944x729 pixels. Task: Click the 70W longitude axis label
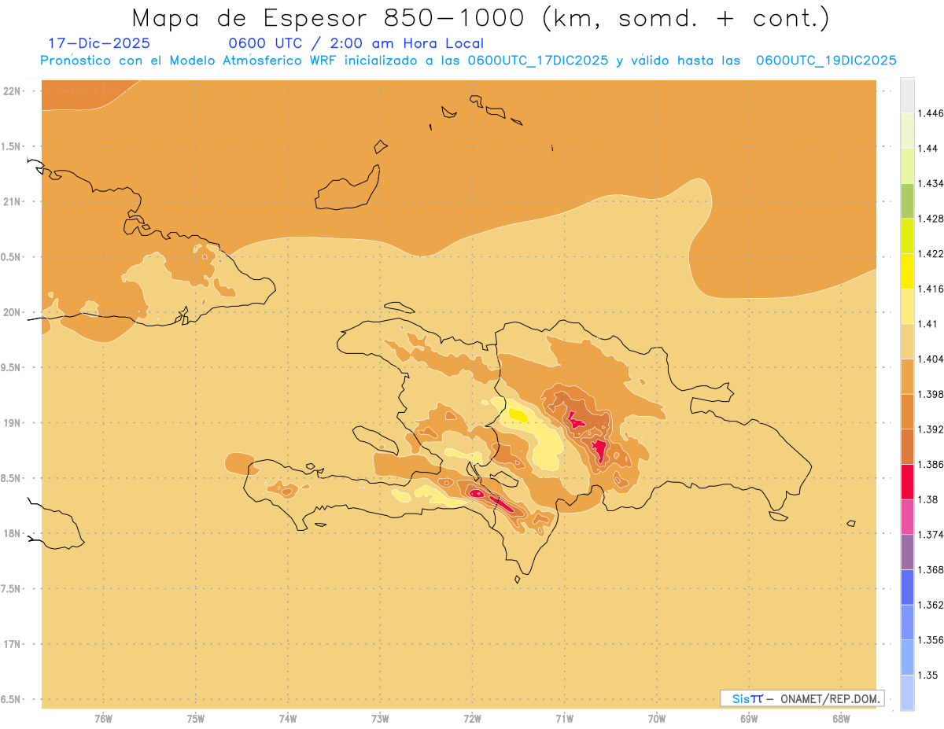(657, 719)
